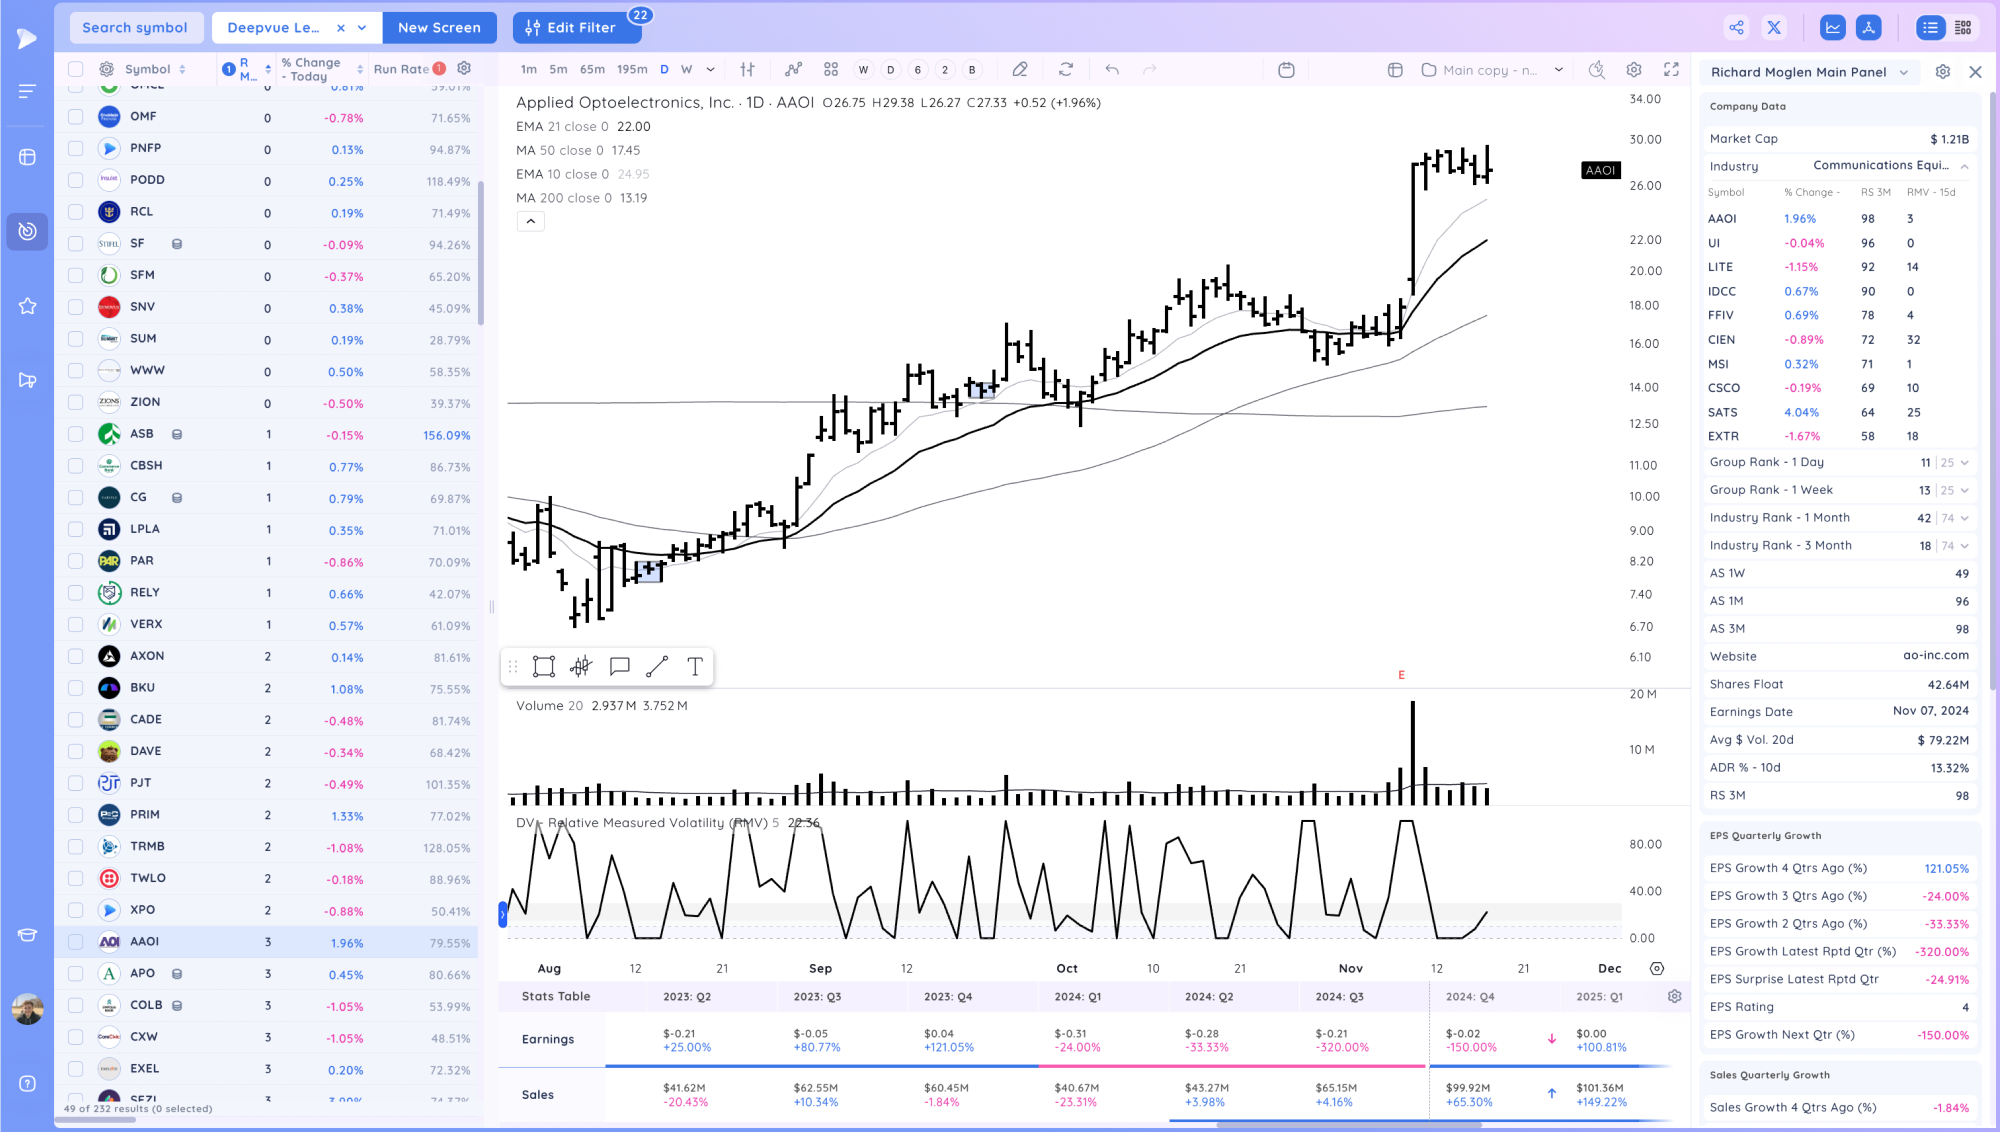2000x1132 pixels.
Task: Check the box for PODD row
Action: [75, 180]
